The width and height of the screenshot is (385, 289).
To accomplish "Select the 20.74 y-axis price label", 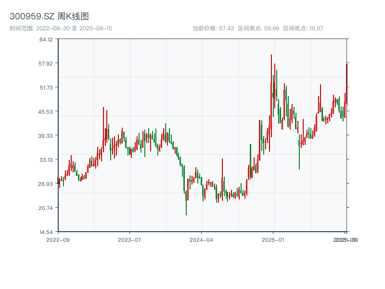I will [46, 208].
